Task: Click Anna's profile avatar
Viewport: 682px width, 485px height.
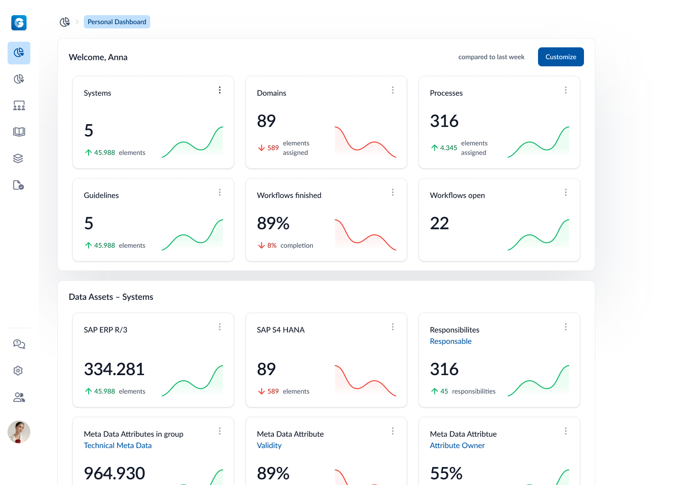Action: point(19,432)
